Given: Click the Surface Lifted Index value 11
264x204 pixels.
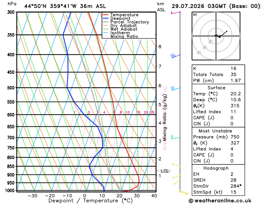Looking at the screenshot, I should tap(233, 112).
